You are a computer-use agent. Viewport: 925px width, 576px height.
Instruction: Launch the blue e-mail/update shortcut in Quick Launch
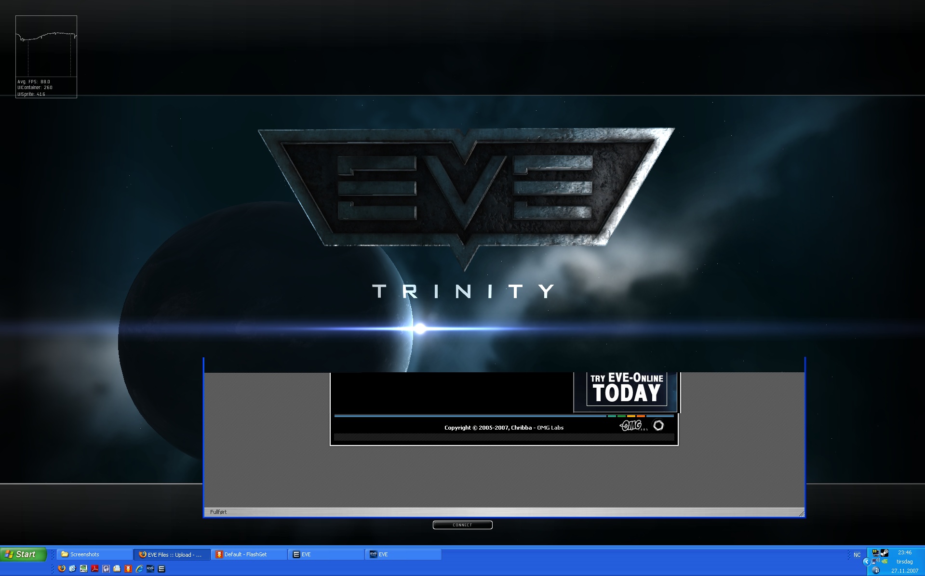(x=73, y=569)
